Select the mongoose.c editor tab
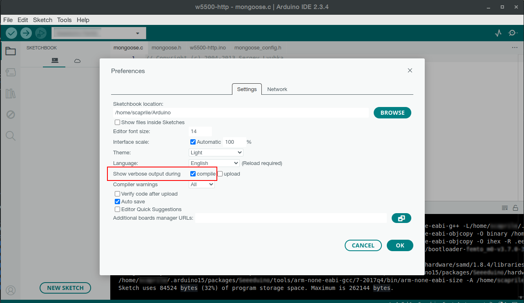524x303 pixels. [x=128, y=48]
